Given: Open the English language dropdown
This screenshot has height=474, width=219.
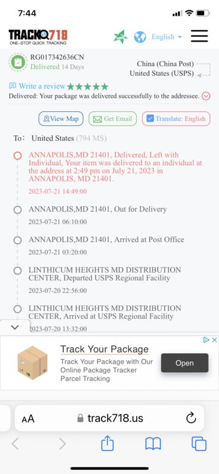Looking at the screenshot, I should [167, 37].
